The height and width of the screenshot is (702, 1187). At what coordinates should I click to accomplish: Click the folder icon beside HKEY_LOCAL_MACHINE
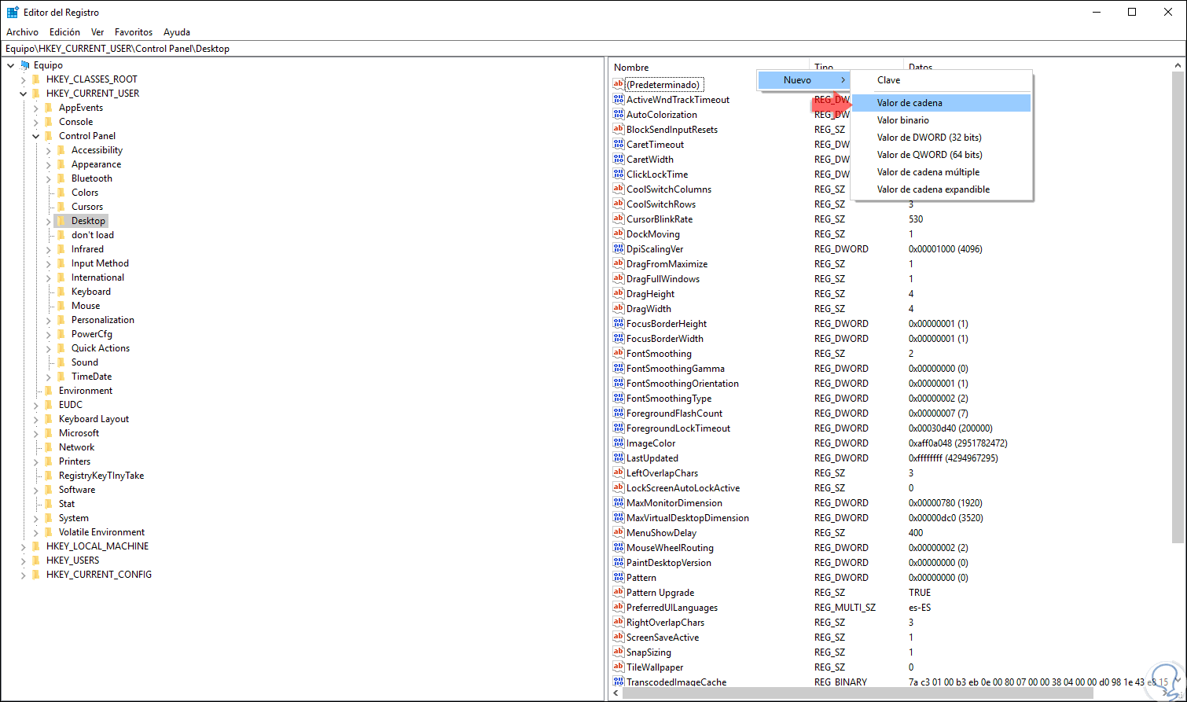[36, 546]
